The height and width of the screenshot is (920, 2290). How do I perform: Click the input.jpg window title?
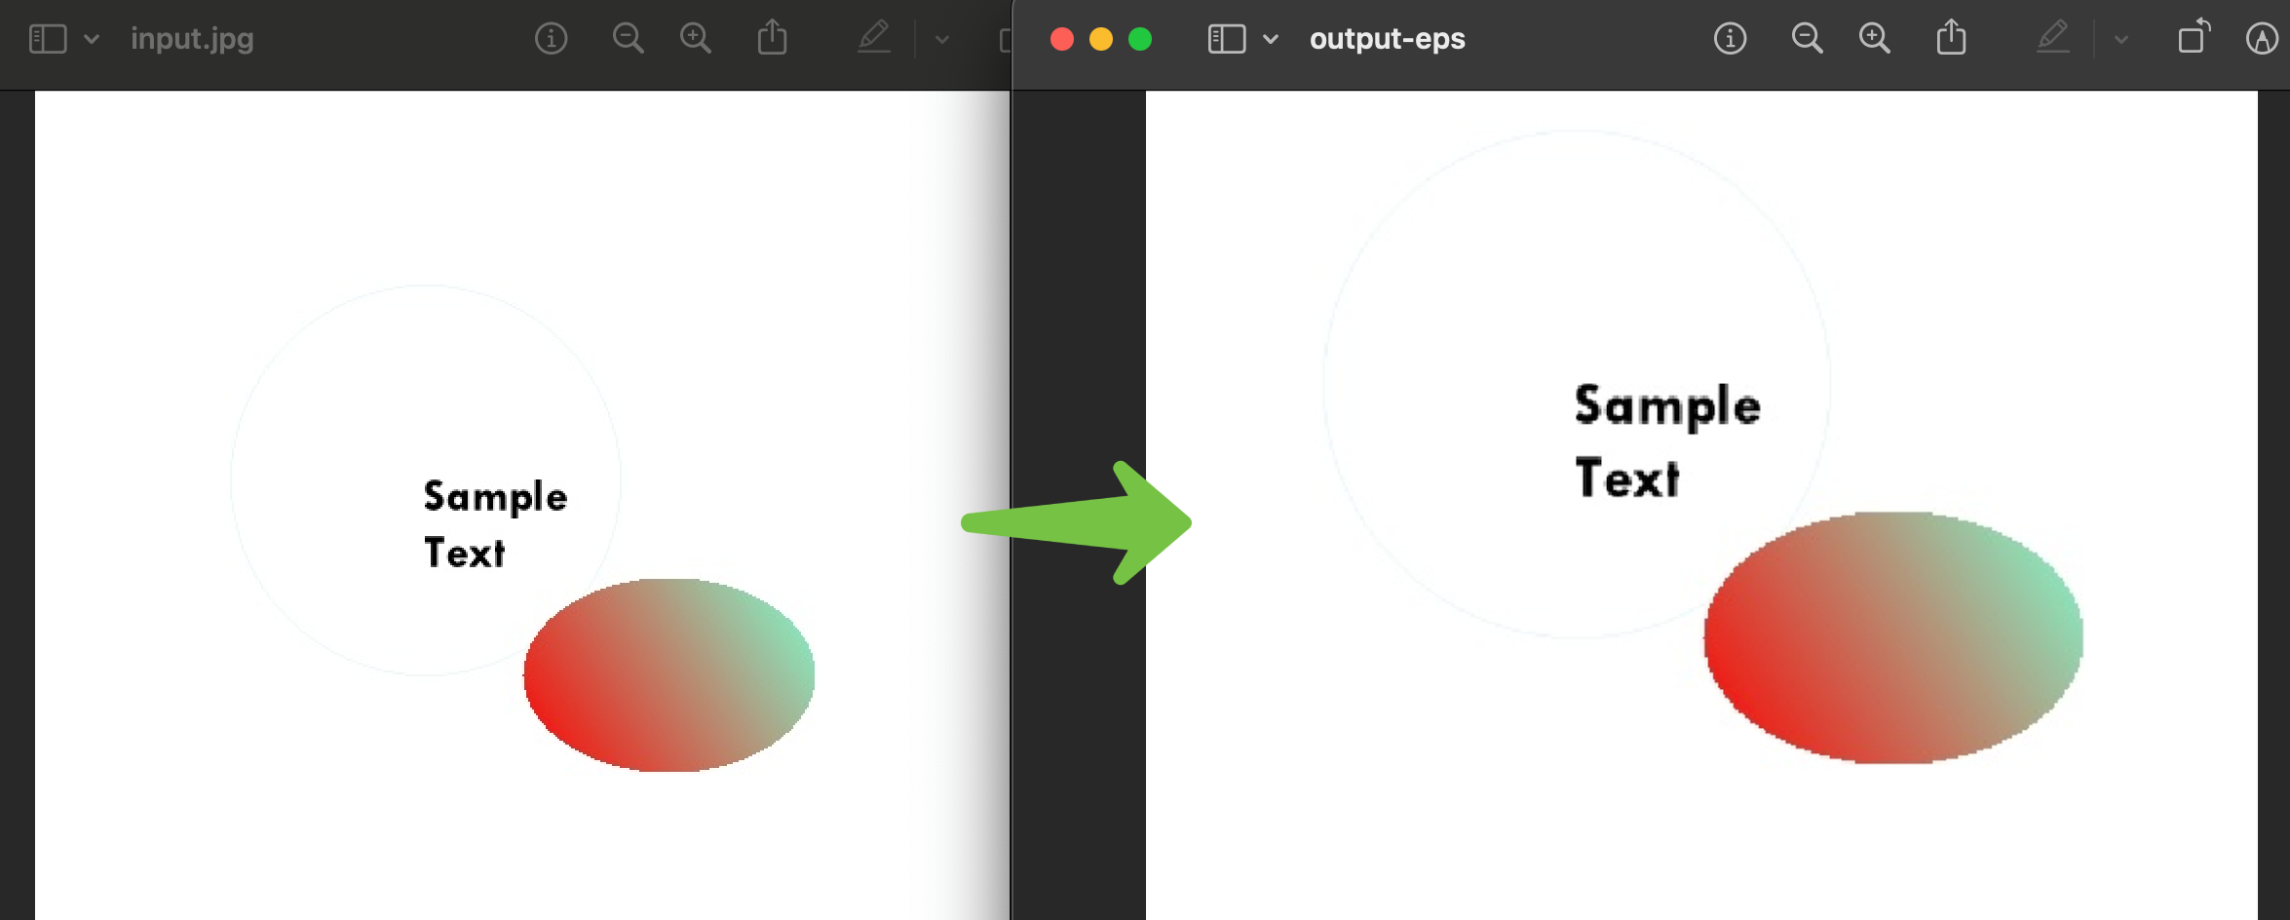(192, 39)
